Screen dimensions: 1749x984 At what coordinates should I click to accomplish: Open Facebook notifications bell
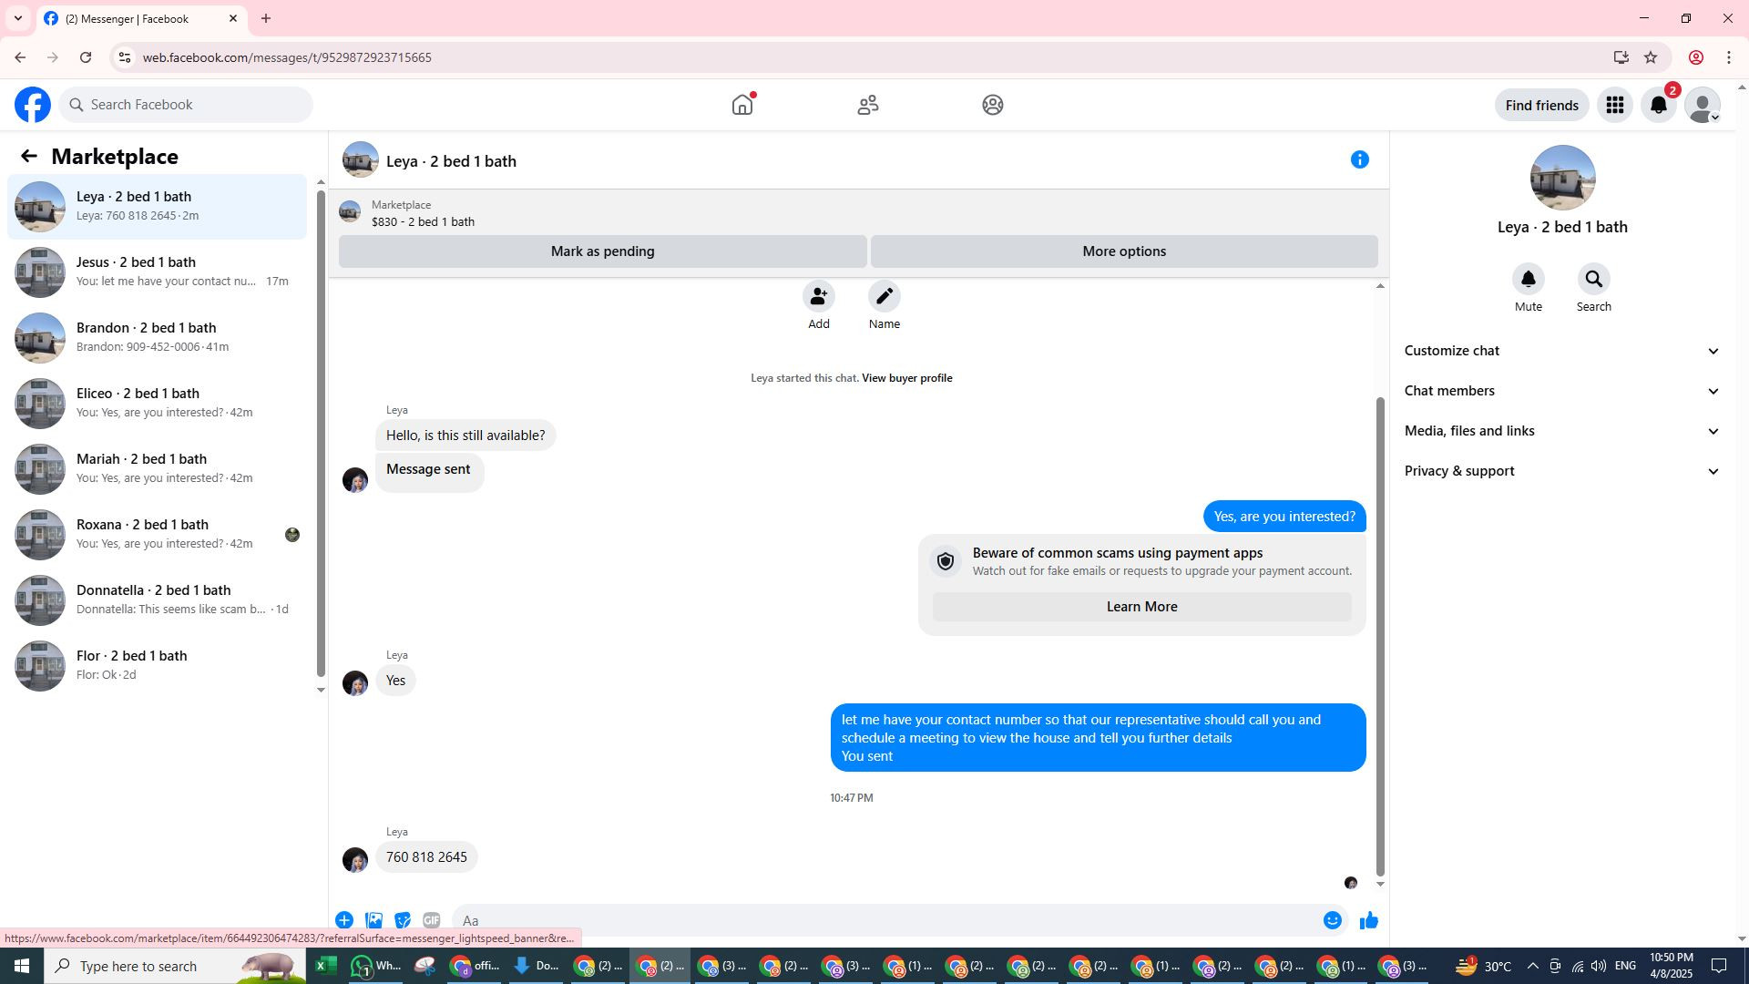1658,106
